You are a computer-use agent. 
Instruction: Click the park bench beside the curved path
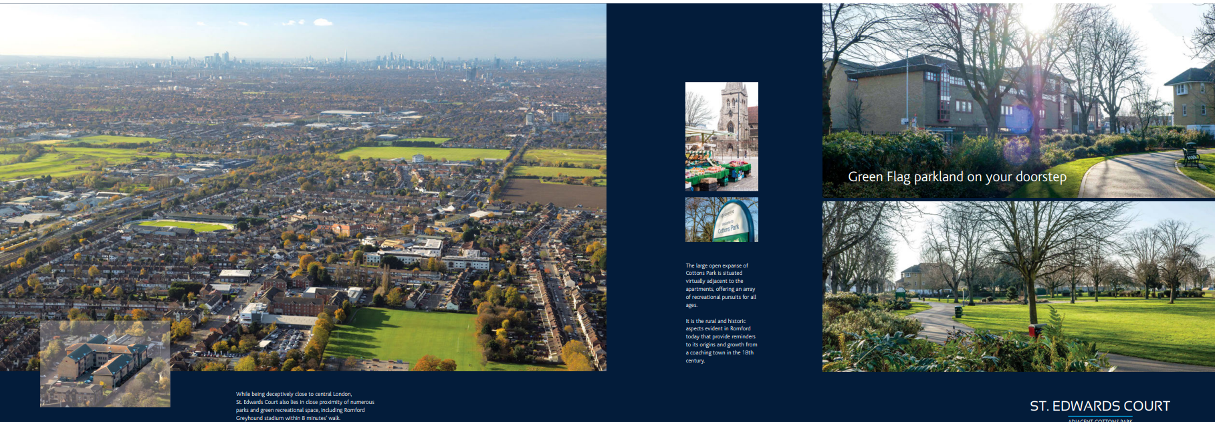pyautogui.click(x=1190, y=155)
